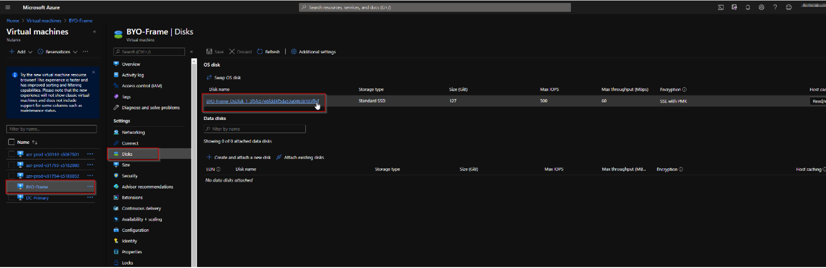Sort VM list by the Name arrows

pyautogui.click(x=34, y=142)
